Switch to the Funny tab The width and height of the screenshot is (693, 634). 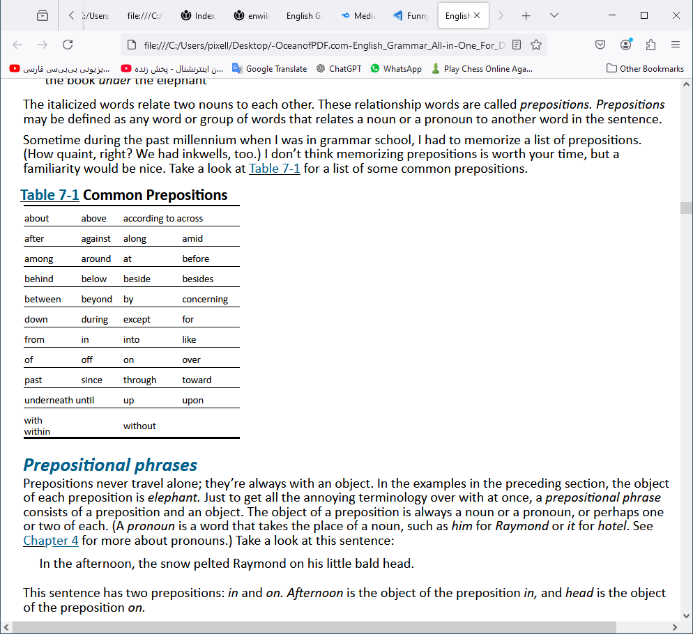coord(411,16)
